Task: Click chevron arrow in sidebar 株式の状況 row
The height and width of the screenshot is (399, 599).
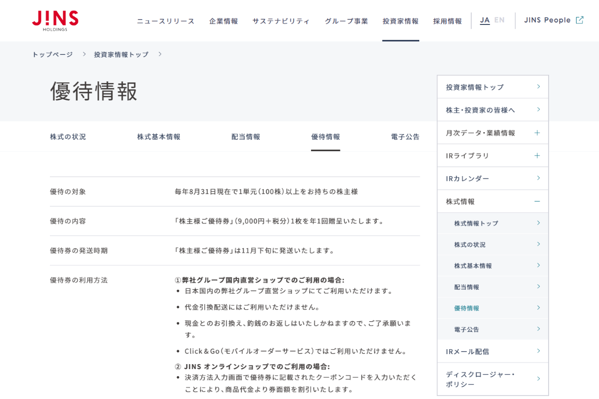Action: coord(539,244)
